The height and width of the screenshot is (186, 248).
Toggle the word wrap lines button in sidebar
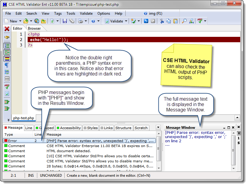7,72
